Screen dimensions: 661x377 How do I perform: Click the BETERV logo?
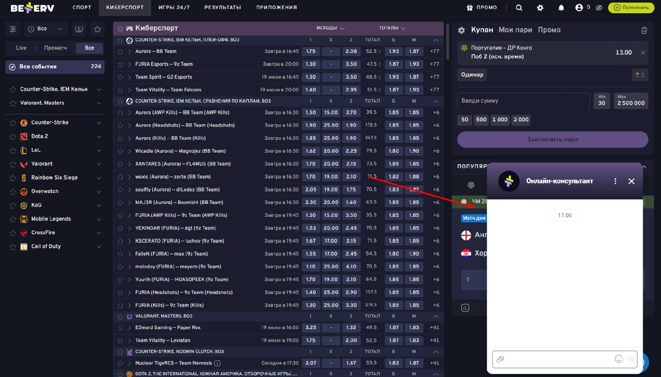point(32,8)
